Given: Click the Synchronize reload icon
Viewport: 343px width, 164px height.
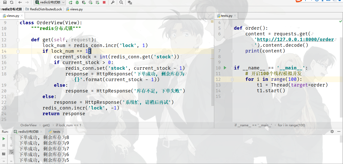Looking at the screenshot, I should tap(11, 2).
